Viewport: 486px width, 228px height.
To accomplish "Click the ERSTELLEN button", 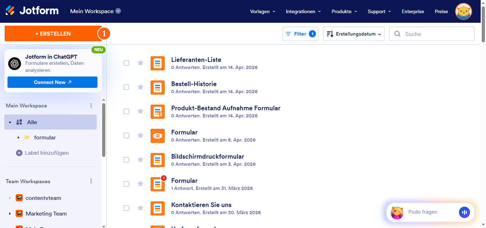I will (x=53, y=33).
